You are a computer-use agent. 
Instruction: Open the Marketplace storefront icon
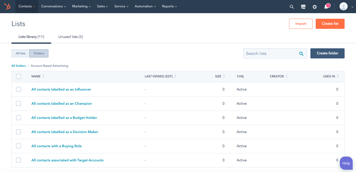pyautogui.click(x=303, y=7)
